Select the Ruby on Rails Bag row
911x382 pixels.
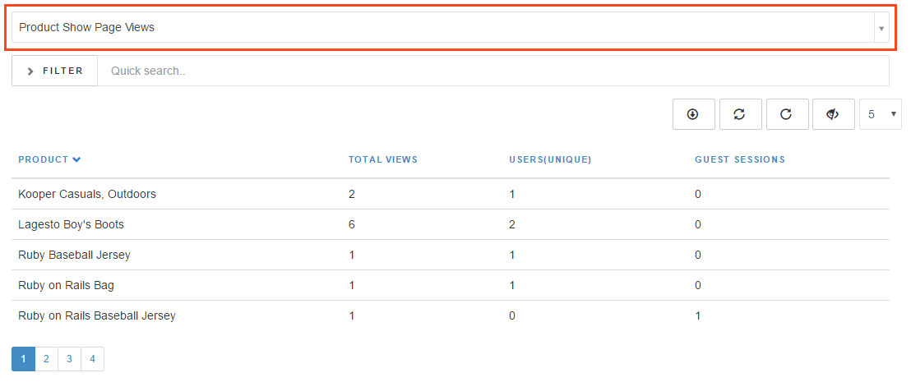coord(451,285)
